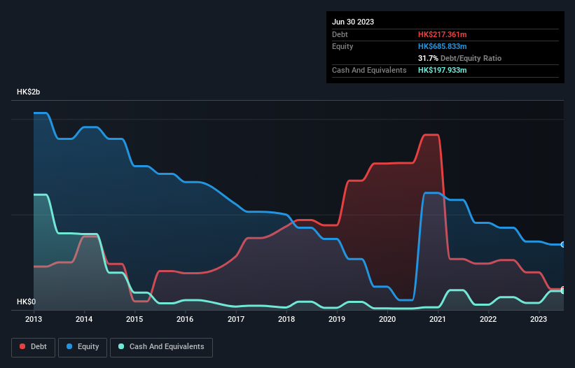
Task: Click the Debt endpoint marker at 2023
Action: [563, 289]
